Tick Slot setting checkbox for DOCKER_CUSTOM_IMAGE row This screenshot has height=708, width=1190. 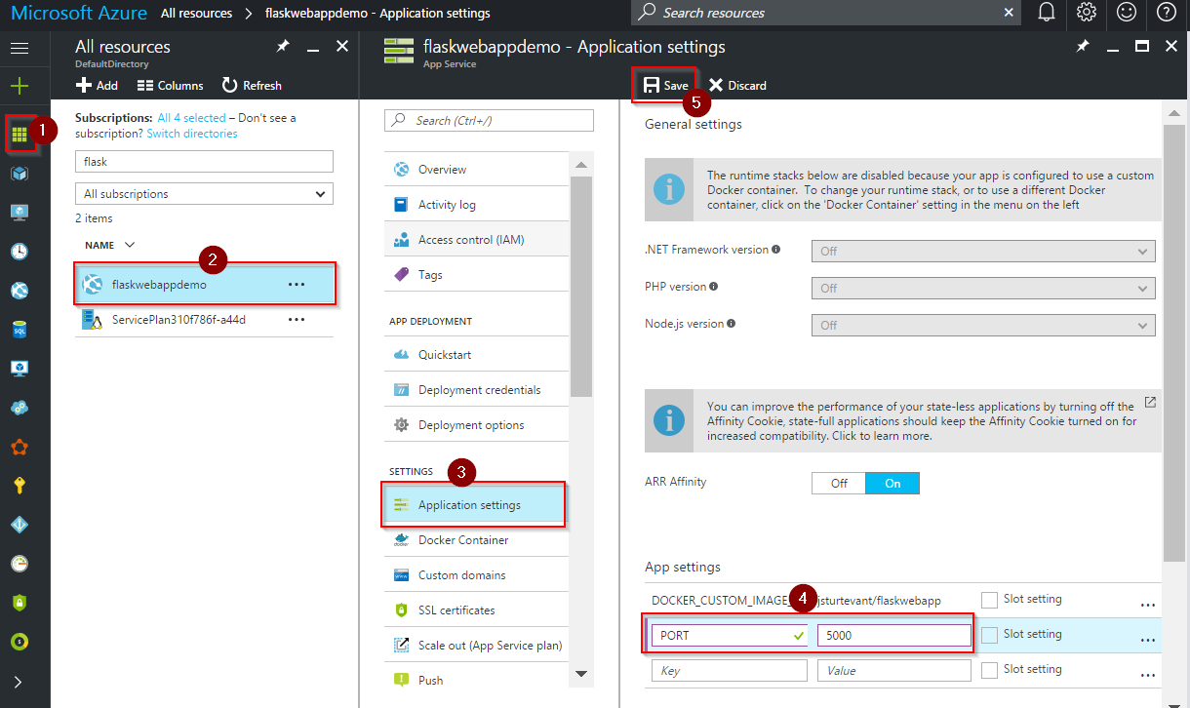(989, 600)
